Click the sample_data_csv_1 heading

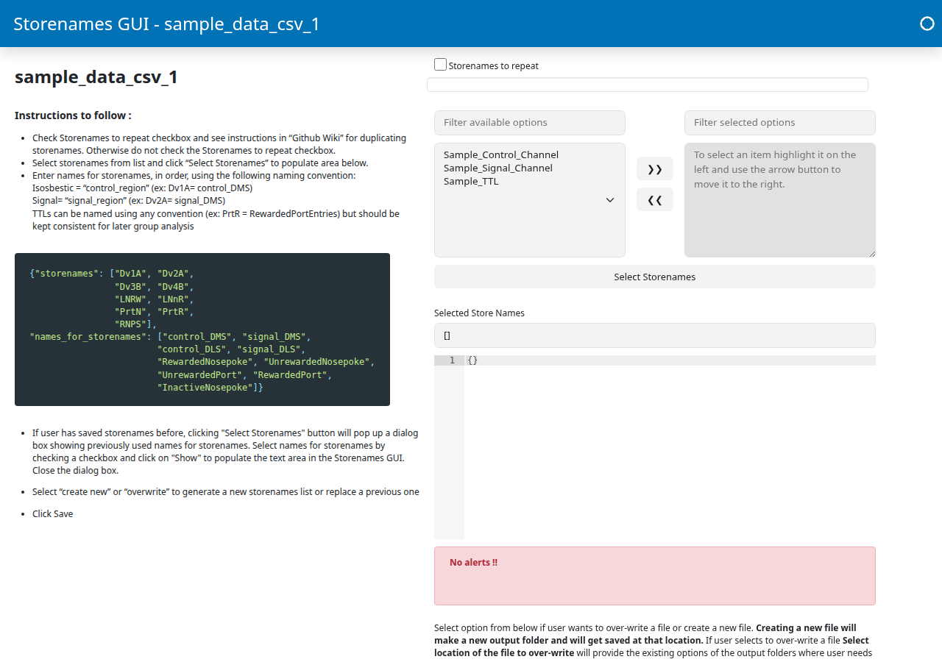96,77
